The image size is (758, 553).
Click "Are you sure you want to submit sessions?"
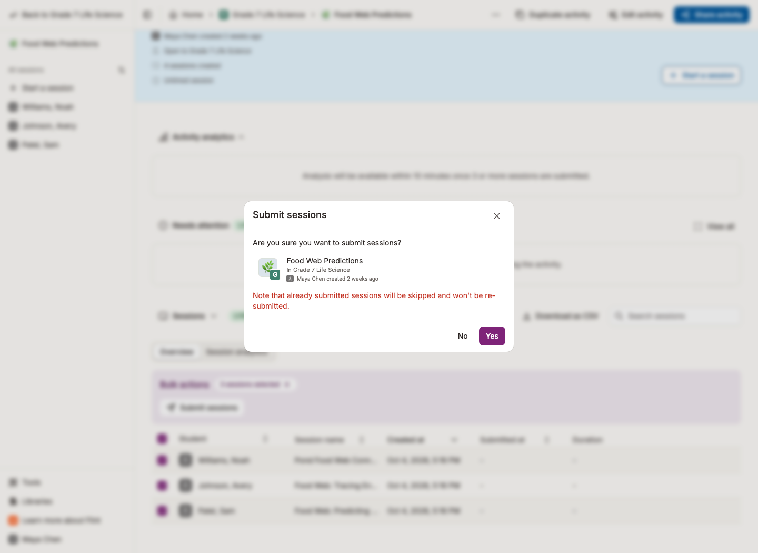[327, 243]
